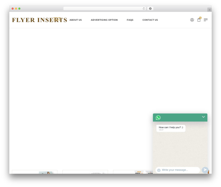Click the WhatsApp logo in chat header
Screen dimensions: 221x187
[158, 118]
